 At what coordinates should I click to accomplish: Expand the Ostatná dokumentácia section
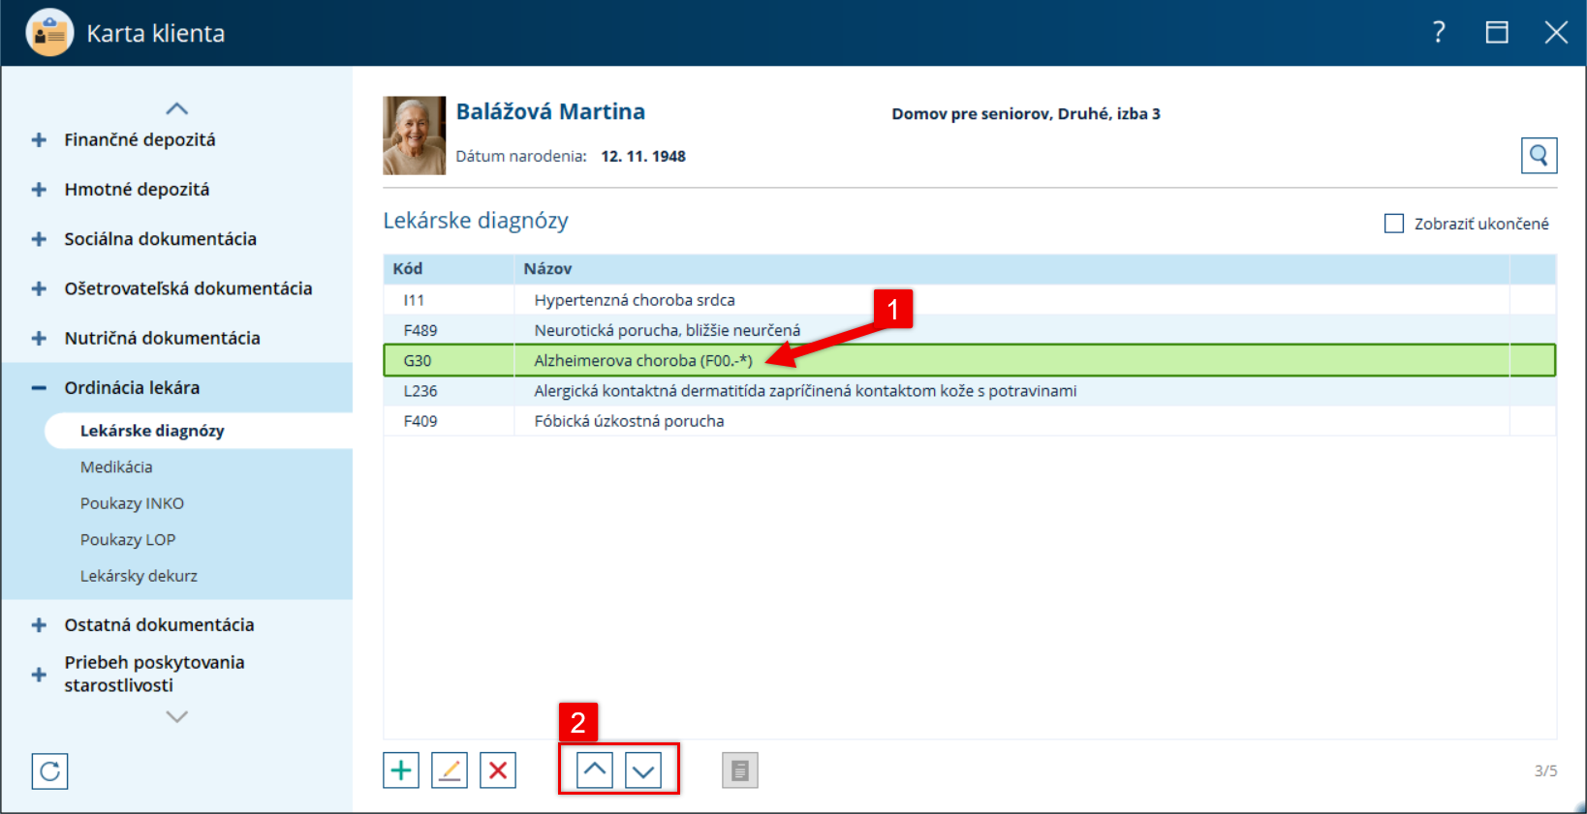[x=39, y=625]
